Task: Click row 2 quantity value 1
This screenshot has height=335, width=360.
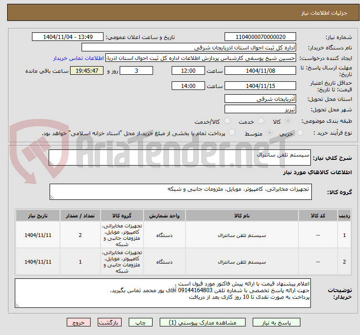Action: [80, 262]
